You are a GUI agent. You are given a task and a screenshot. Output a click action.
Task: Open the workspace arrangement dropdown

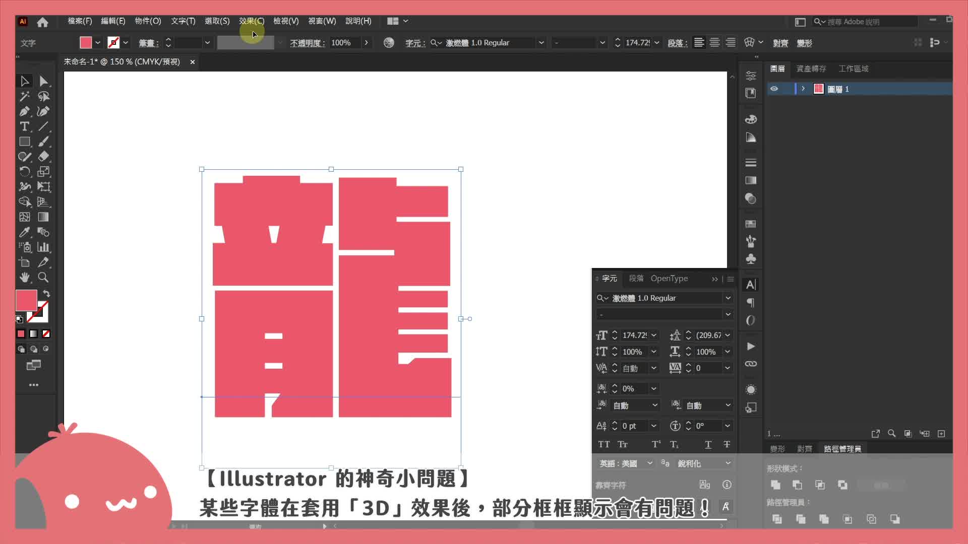pyautogui.click(x=397, y=21)
